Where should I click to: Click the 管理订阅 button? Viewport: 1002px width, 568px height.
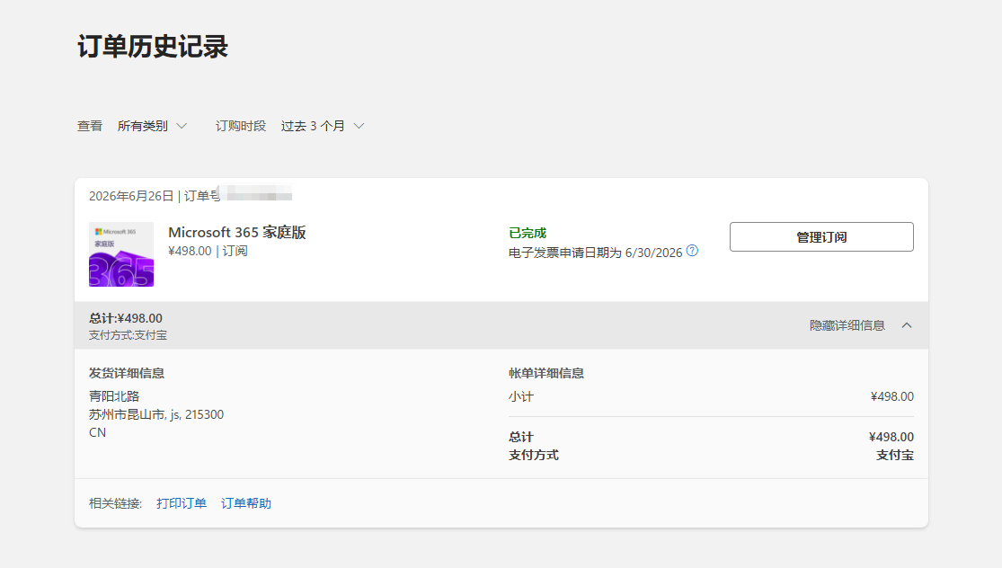pos(821,237)
